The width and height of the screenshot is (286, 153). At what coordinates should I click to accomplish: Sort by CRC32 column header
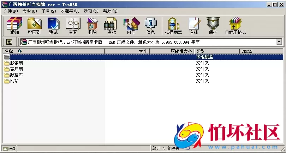click(x=261, y=51)
